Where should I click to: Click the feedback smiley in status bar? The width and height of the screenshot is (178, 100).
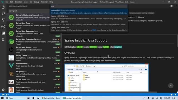click(171, 94)
